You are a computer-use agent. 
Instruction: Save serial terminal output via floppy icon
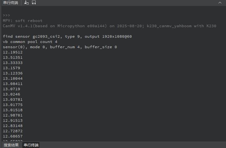[x=34, y=3]
